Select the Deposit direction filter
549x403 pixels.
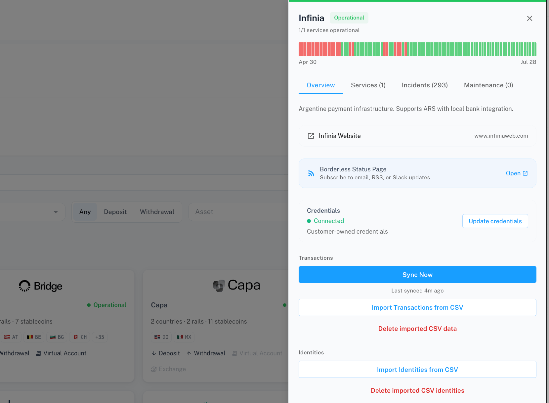[x=115, y=212]
